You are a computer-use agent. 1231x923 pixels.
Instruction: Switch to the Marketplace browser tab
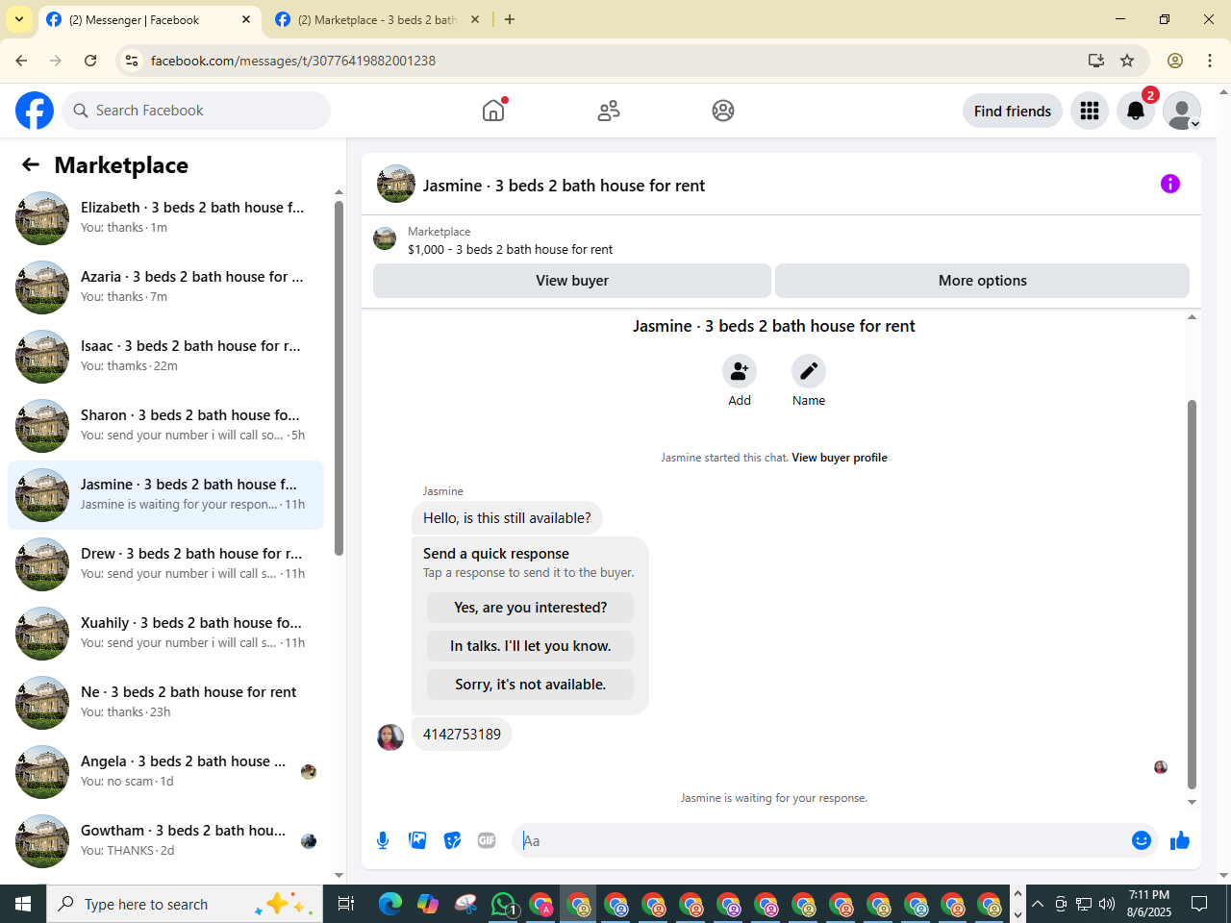coord(377,19)
